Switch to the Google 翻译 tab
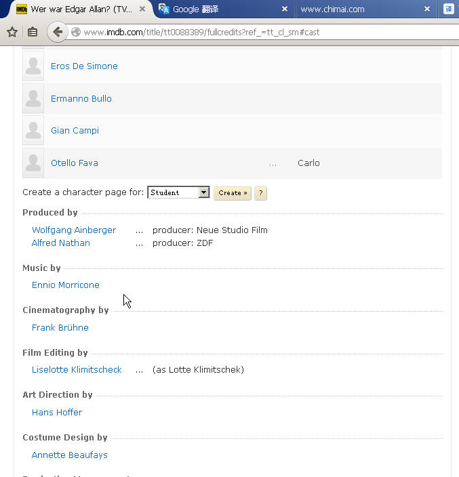This screenshot has width=459, height=477. point(224,9)
